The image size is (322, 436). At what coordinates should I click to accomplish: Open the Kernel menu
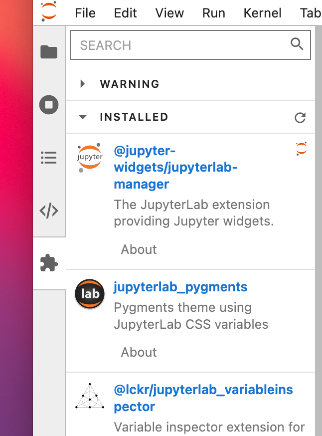tap(262, 13)
